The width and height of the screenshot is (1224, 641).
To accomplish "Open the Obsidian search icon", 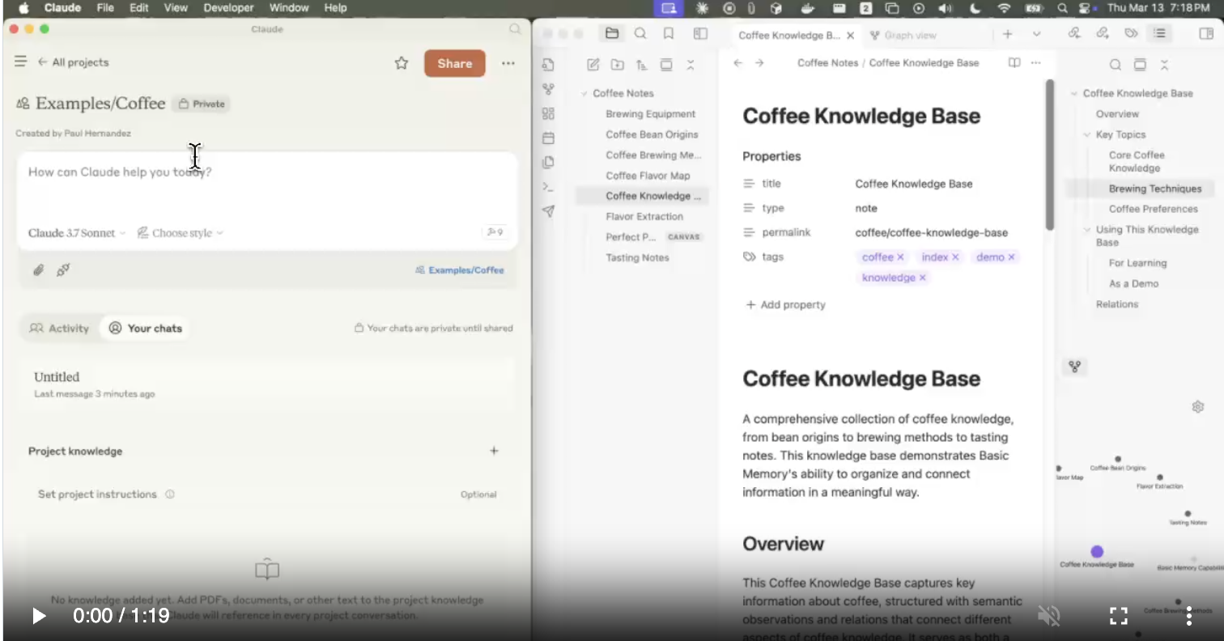I will (x=640, y=34).
